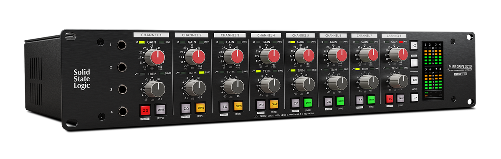The height and width of the screenshot is (159, 501).
Task: Click the white button below the power button
Action: 414,63
